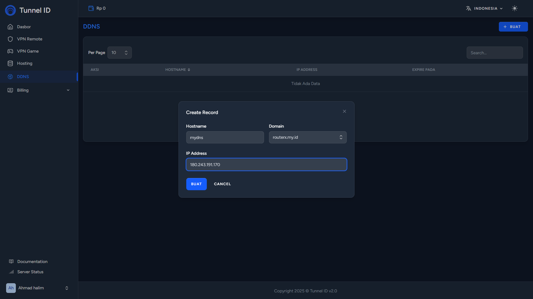Open the Indonesia language dropdown
Image resolution: width=533 pixels, height=299 pixels.
[x=484, y=8]
